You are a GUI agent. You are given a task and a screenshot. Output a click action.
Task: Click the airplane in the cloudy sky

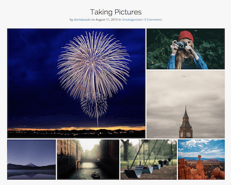pos(183,76)
